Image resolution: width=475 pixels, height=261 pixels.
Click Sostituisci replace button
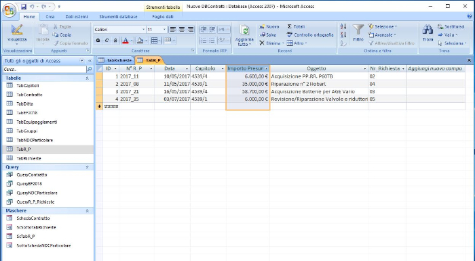coord(451,26)
